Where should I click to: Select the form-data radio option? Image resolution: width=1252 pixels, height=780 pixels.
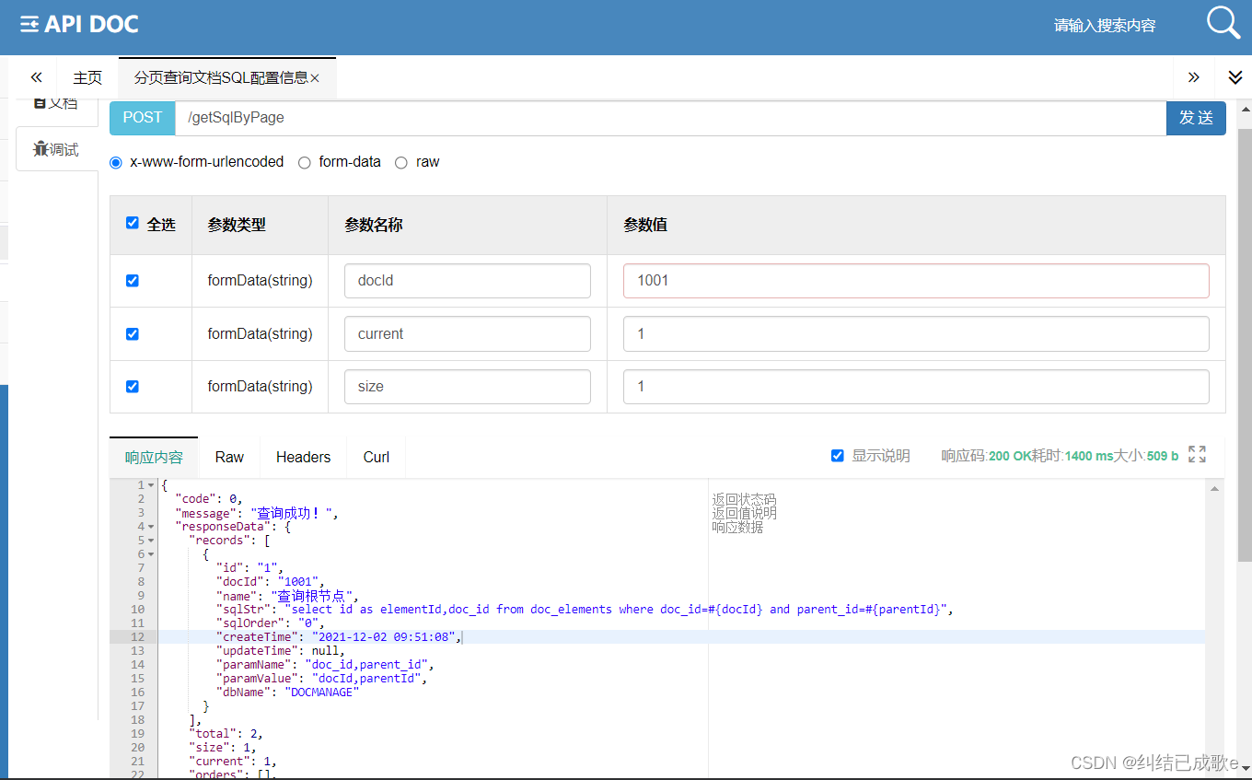pyautogui.click(x=305, y=162)
